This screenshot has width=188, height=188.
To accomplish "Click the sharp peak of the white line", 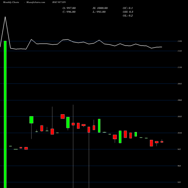I will point(5,17).
